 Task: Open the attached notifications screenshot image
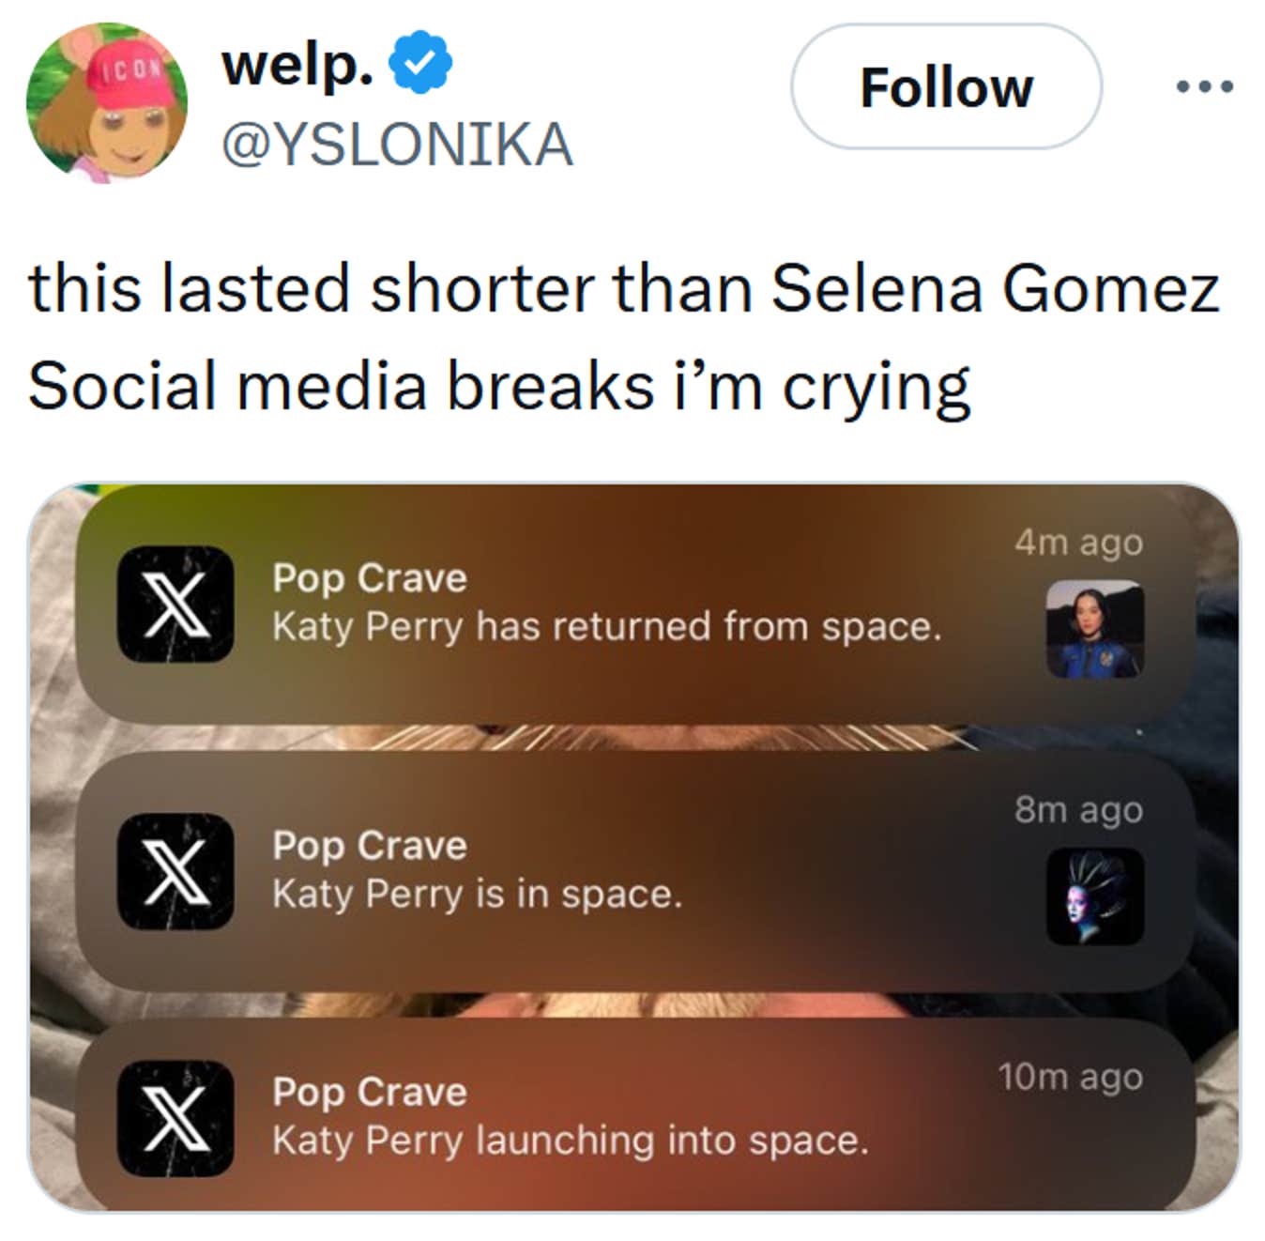pos(632,854)
